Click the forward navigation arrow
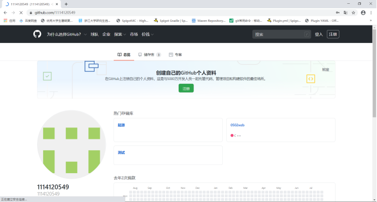377x202 pixels. coord(13,13)
